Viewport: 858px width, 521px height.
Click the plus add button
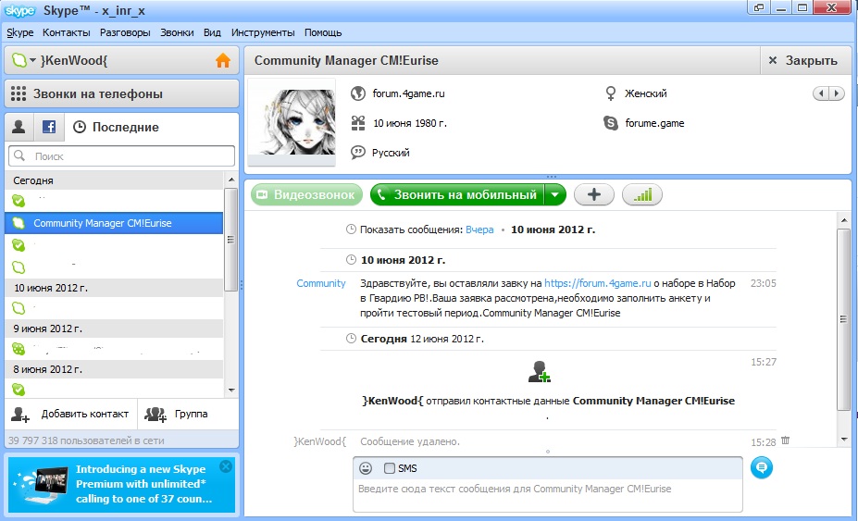pyautogui.click(x=593, y=195)
